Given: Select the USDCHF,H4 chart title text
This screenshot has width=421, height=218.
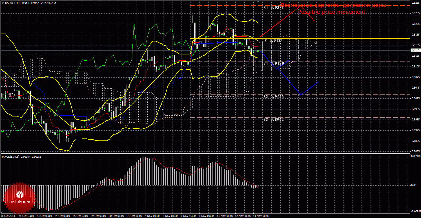Looking at the screenshot, I should coord(12,3).
